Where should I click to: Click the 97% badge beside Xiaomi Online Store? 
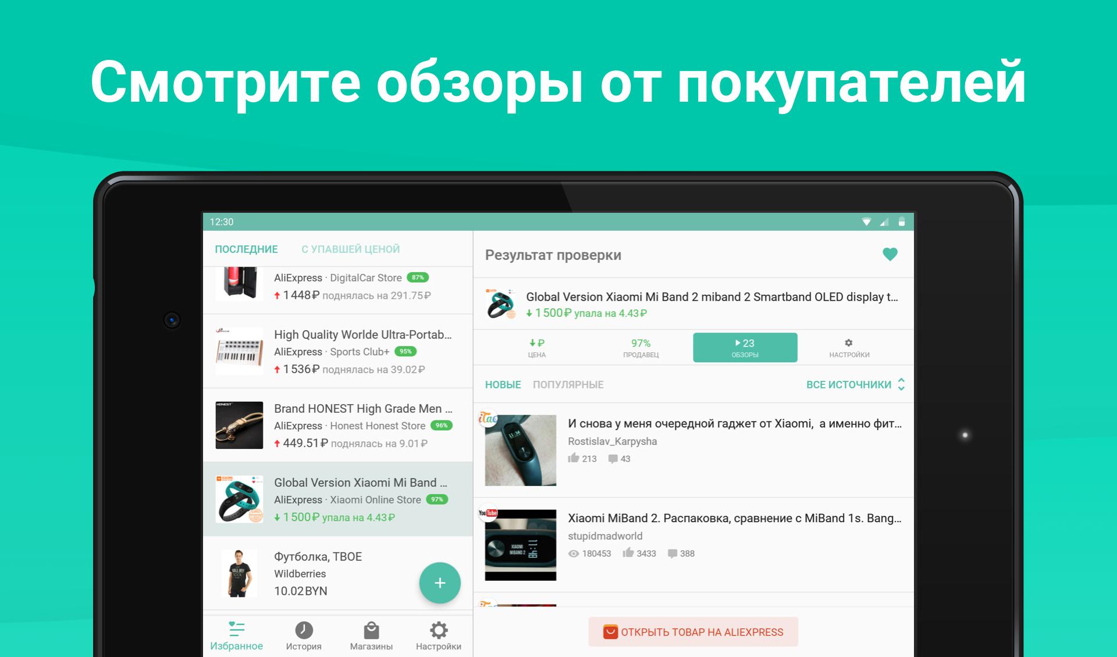(x=437, y=499)
